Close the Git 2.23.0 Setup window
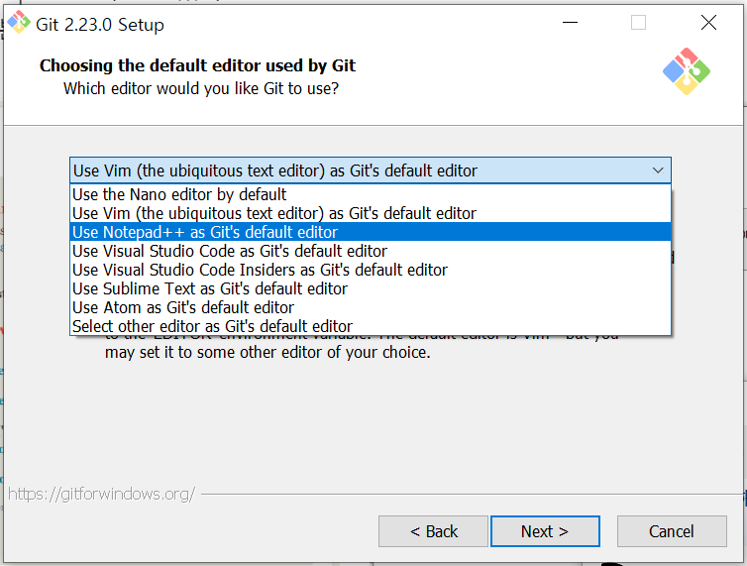The image size is (747, 566). pyautogui.click(x=708, y=23)
